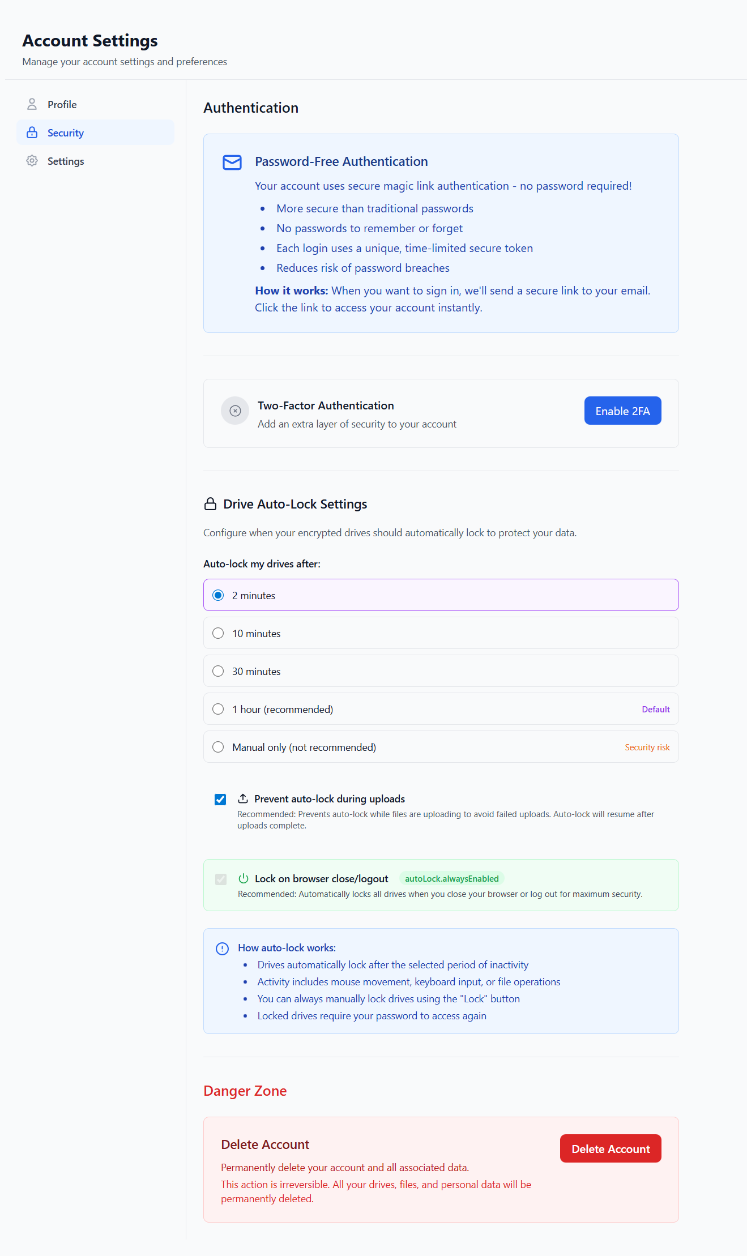Click the info icon beside How auto-lock works
The image size is (747, 1256).
pyautogui.click(x=223, y=949)
